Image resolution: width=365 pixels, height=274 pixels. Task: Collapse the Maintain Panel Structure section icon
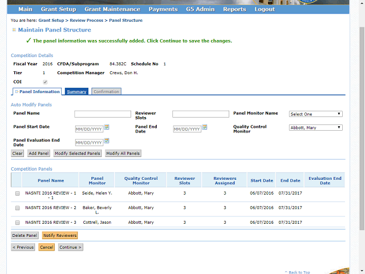14,30
